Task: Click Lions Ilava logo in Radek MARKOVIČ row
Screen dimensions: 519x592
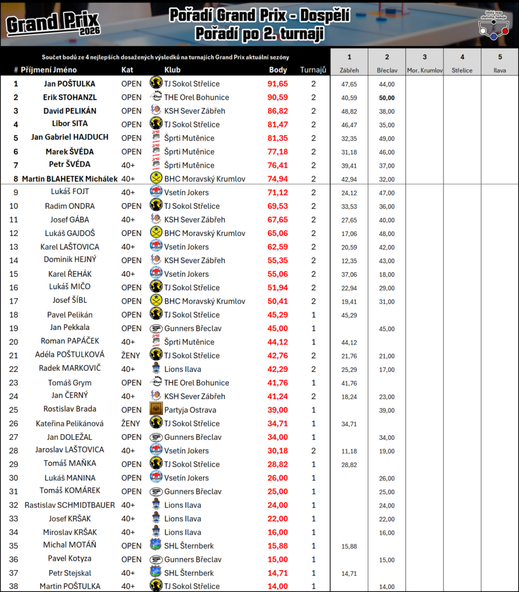Action: [155, 369]
